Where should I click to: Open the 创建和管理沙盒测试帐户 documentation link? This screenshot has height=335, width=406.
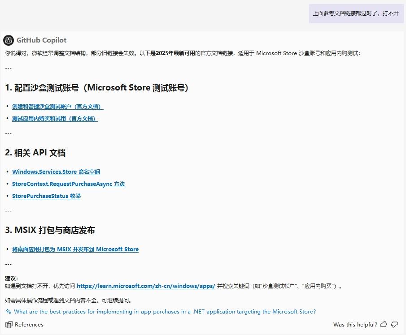click(57, 106)
